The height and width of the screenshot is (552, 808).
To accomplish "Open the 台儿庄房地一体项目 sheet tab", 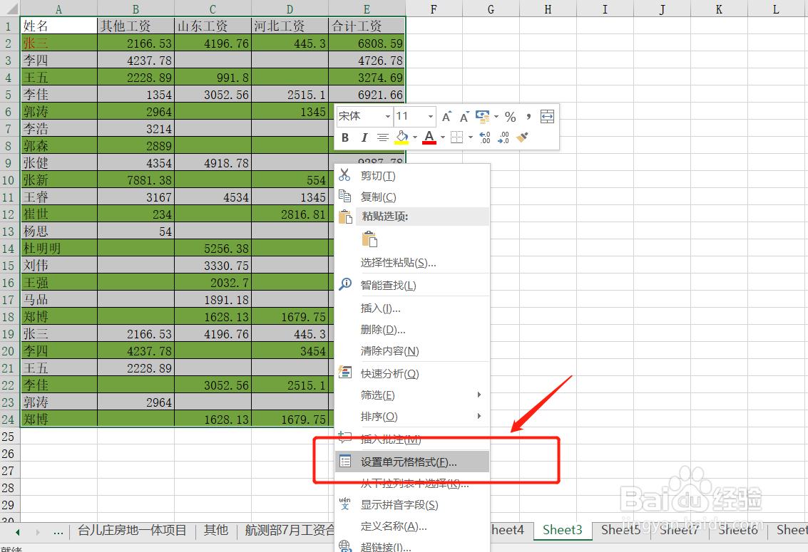I will tap(132, 530).
